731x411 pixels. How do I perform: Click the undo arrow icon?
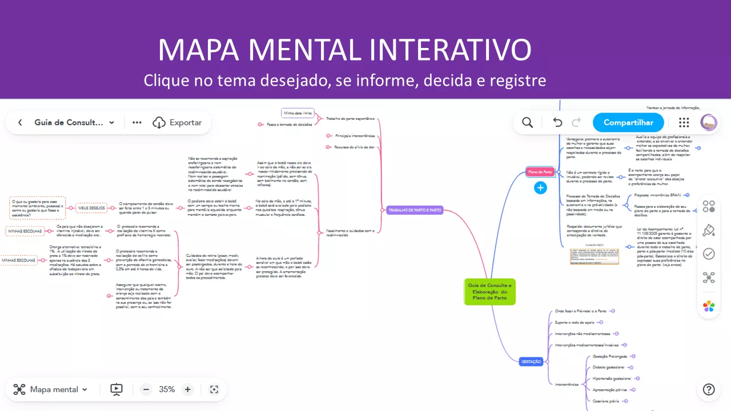pyautogui.click(x=558, y=123)
